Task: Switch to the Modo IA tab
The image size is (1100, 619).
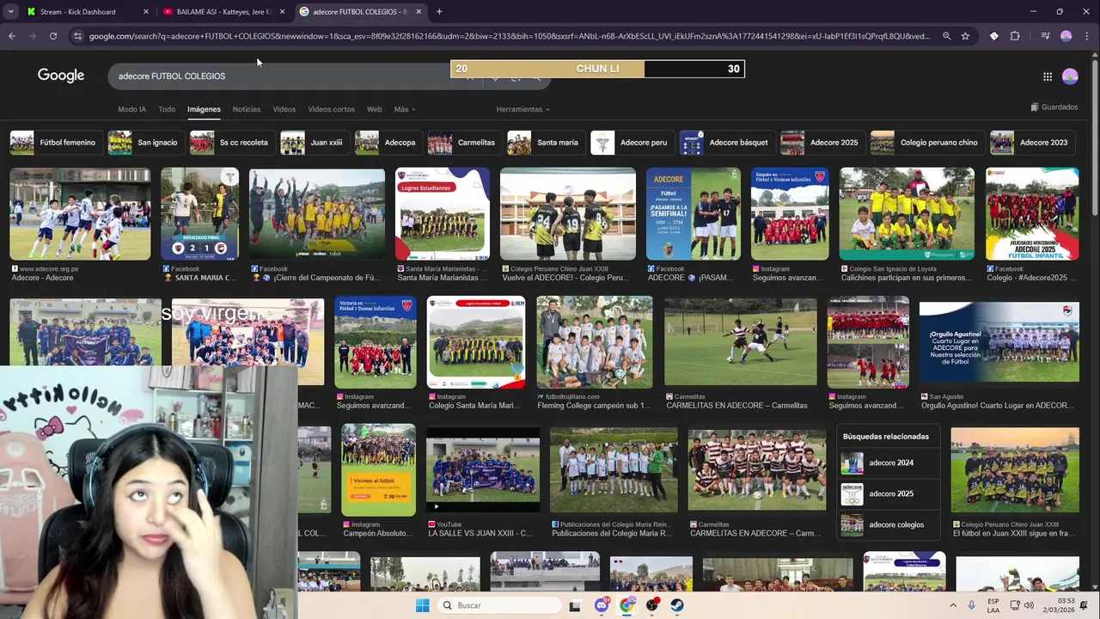Action: pyautogui.click(x=131, y=109)
